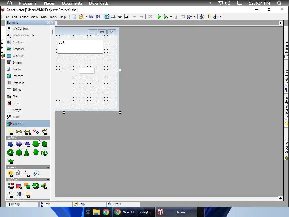Open the DataBase element group
This screenshot has width=289, height=217.
28,83
